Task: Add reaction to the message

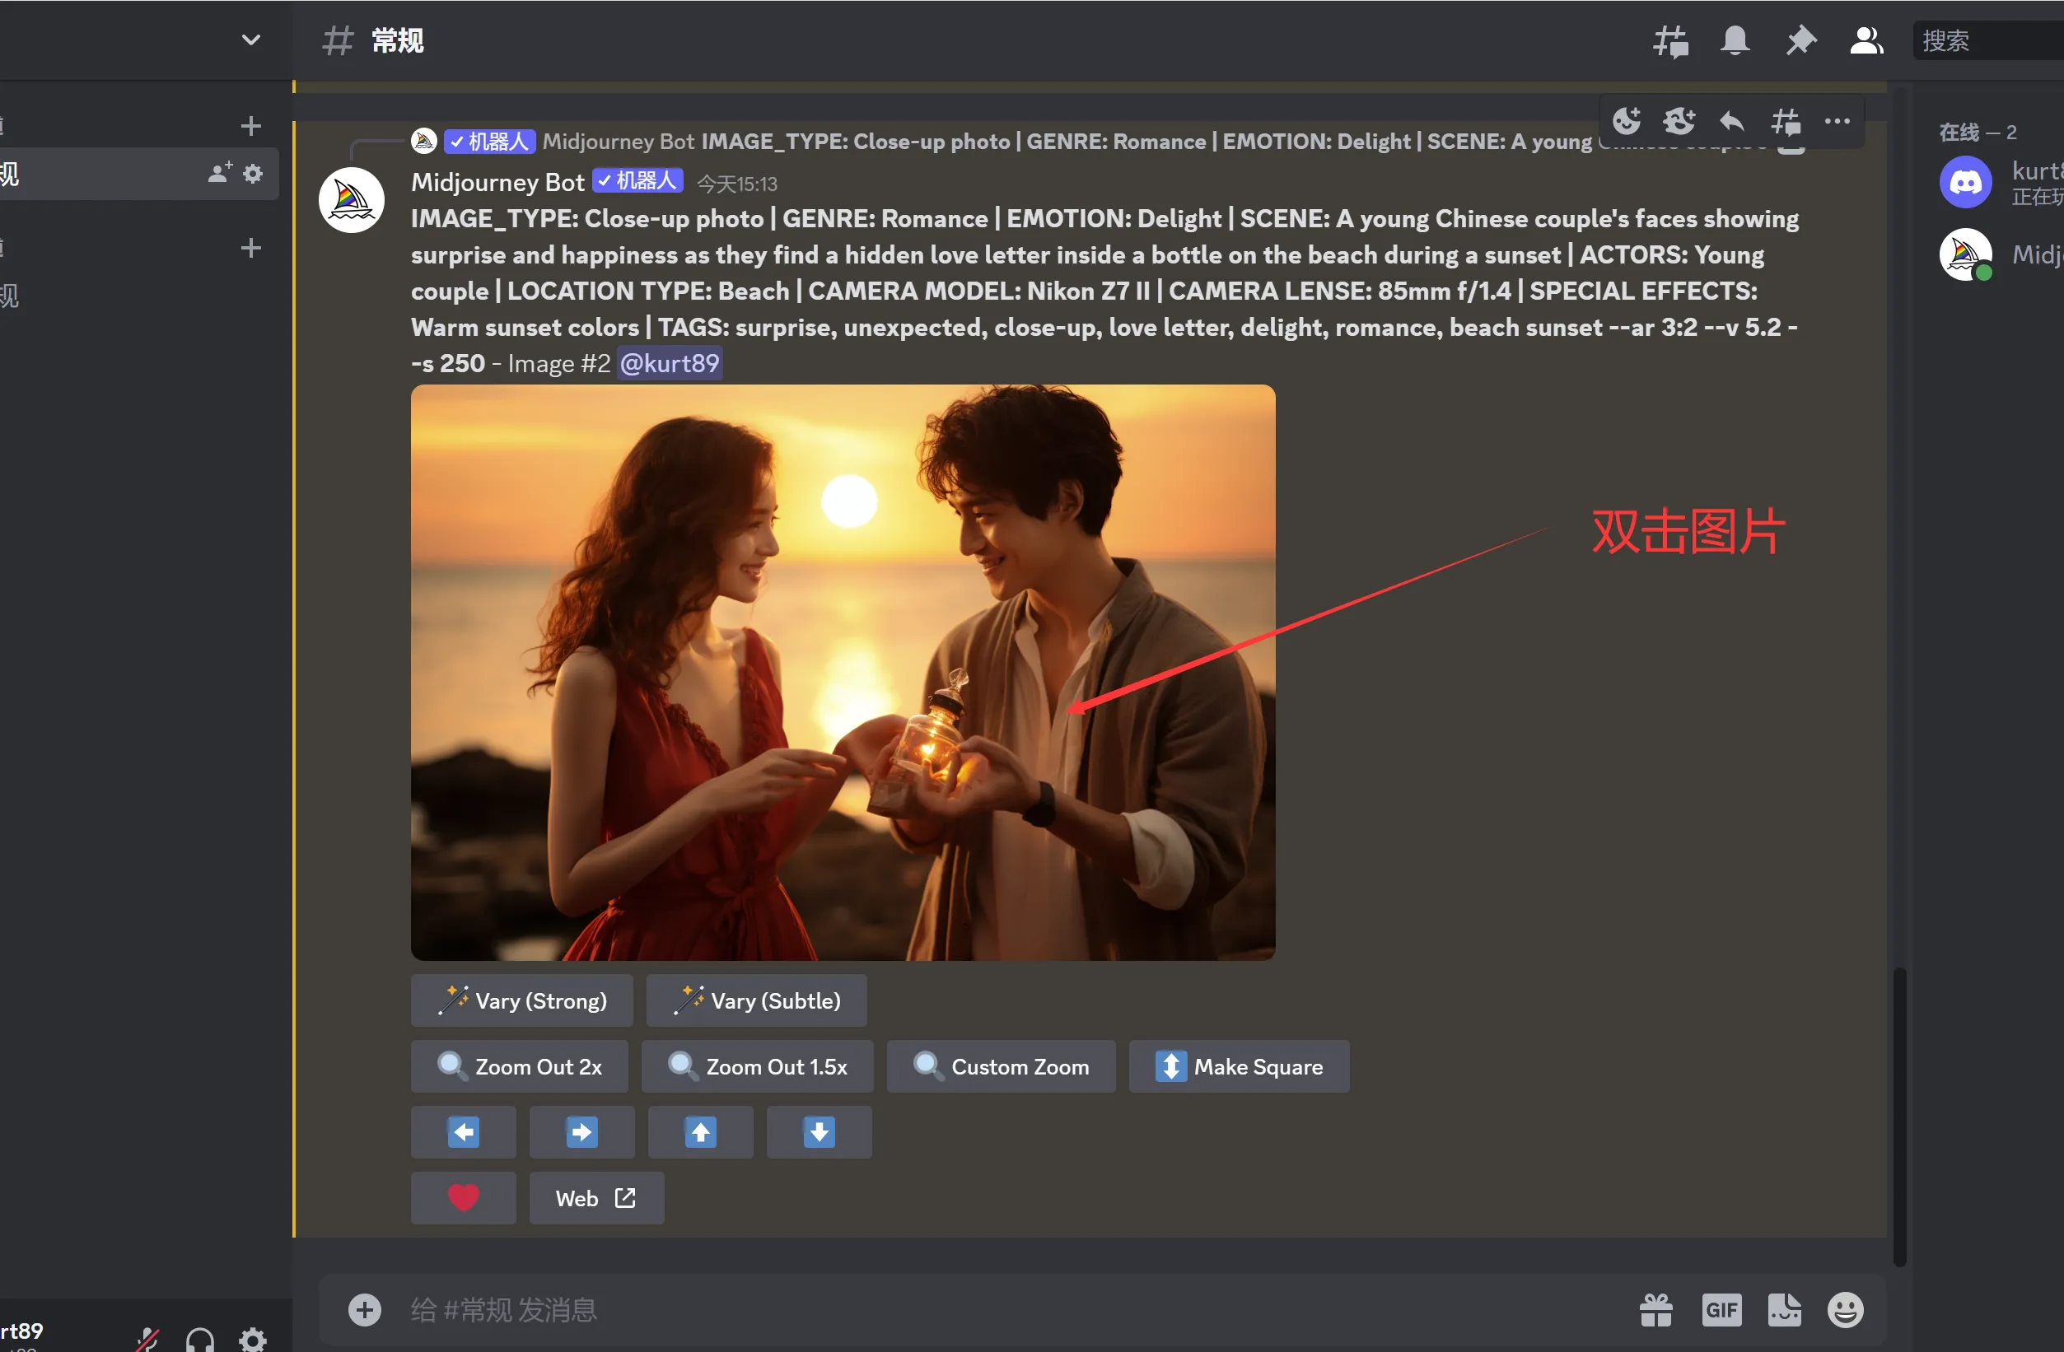Action: point(1626,121)
